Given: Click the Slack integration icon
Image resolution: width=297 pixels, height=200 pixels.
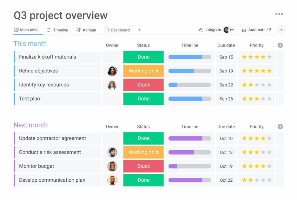Looking at the screenshot, I should [226, 29].
